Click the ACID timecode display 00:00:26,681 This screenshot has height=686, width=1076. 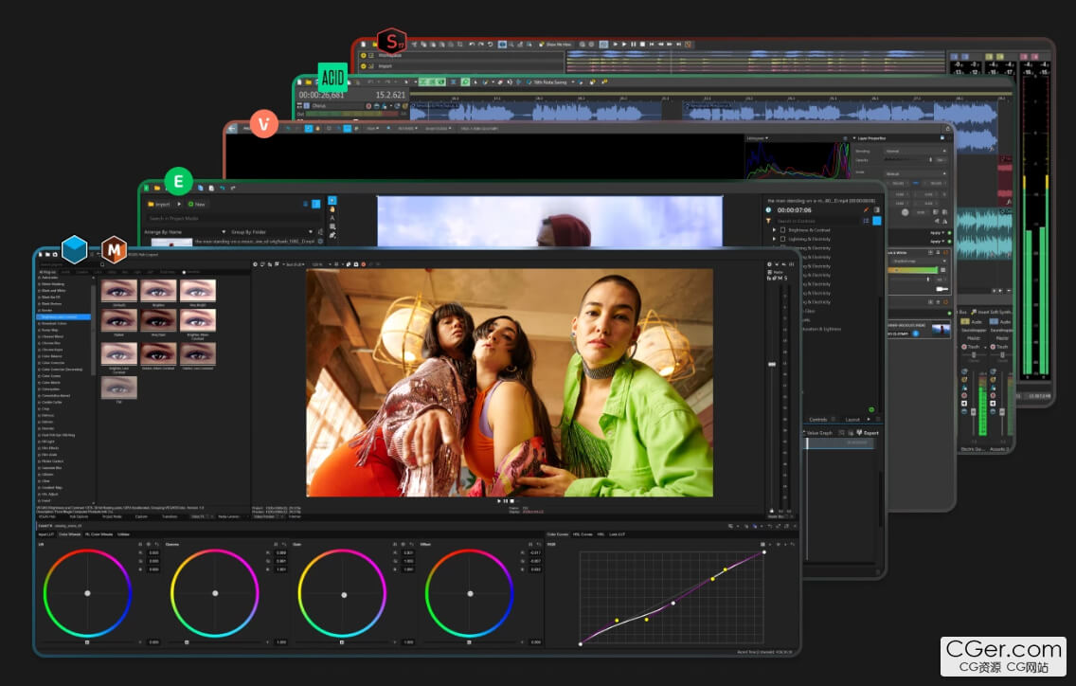point(321,95)
